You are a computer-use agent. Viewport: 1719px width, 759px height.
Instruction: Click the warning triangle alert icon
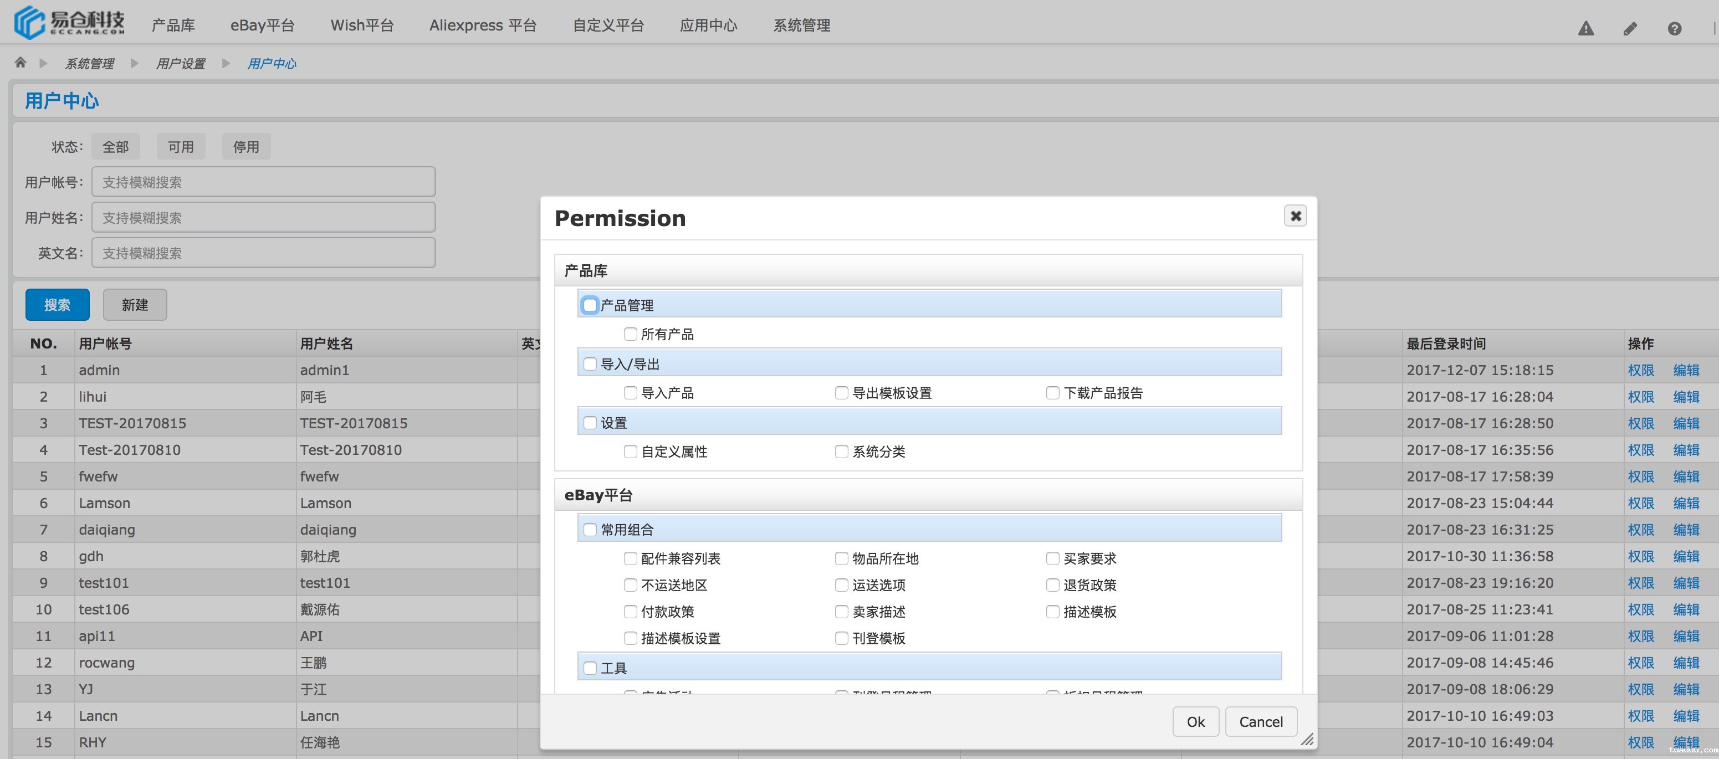(1585, 29)
